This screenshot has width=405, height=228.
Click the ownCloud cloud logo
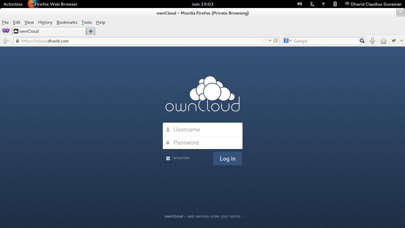tap(203, 94)
